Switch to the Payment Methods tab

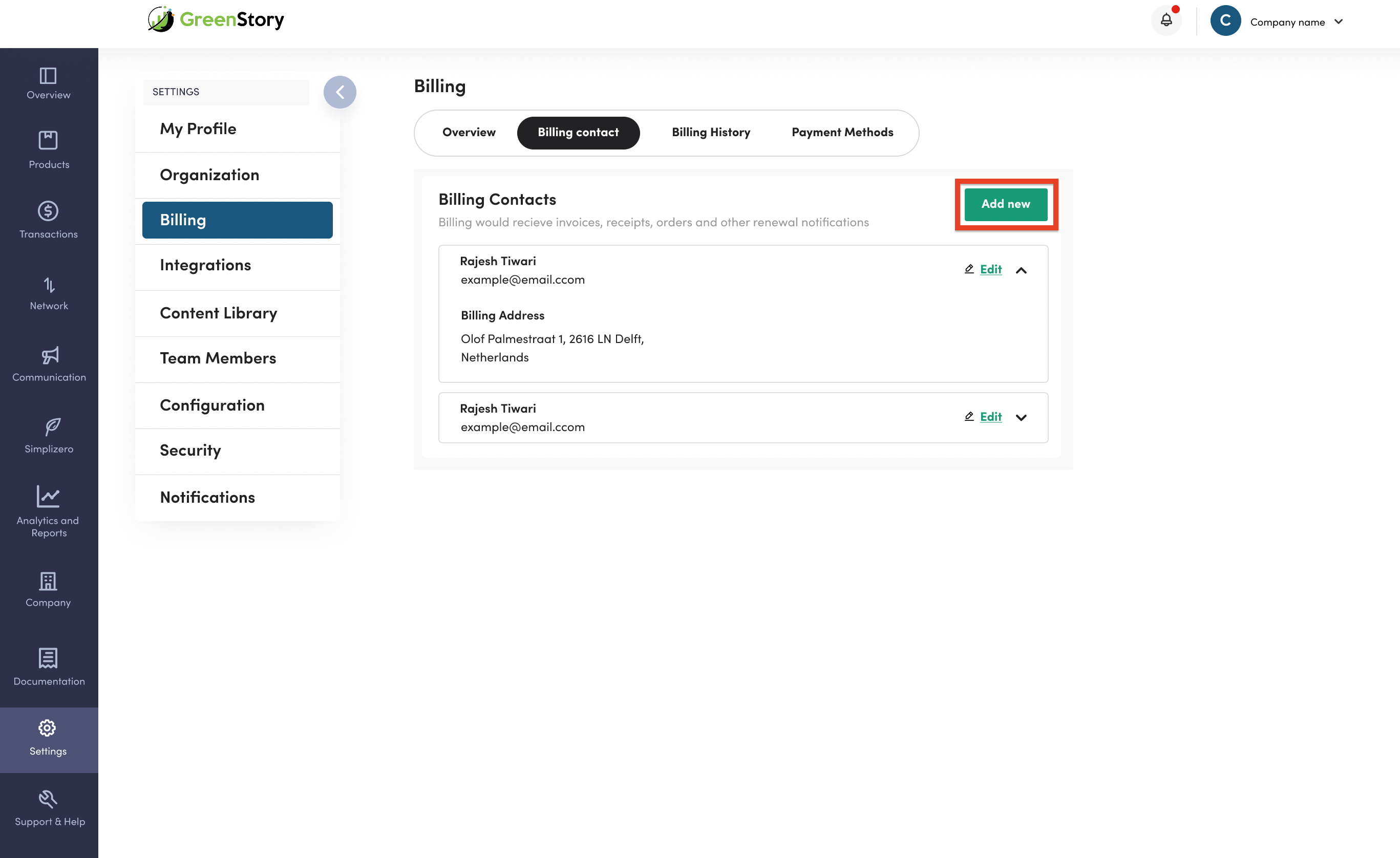pyautogui.click(x=842, y=133)
